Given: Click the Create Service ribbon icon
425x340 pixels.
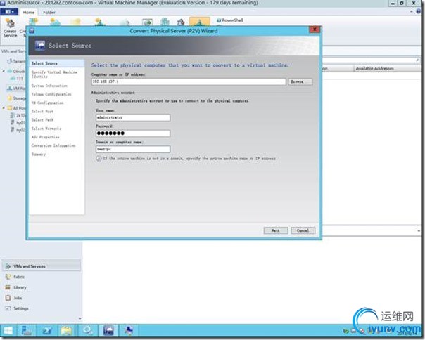Looking at the screenshot, I should pyautogui.click(x=11, y=28).
